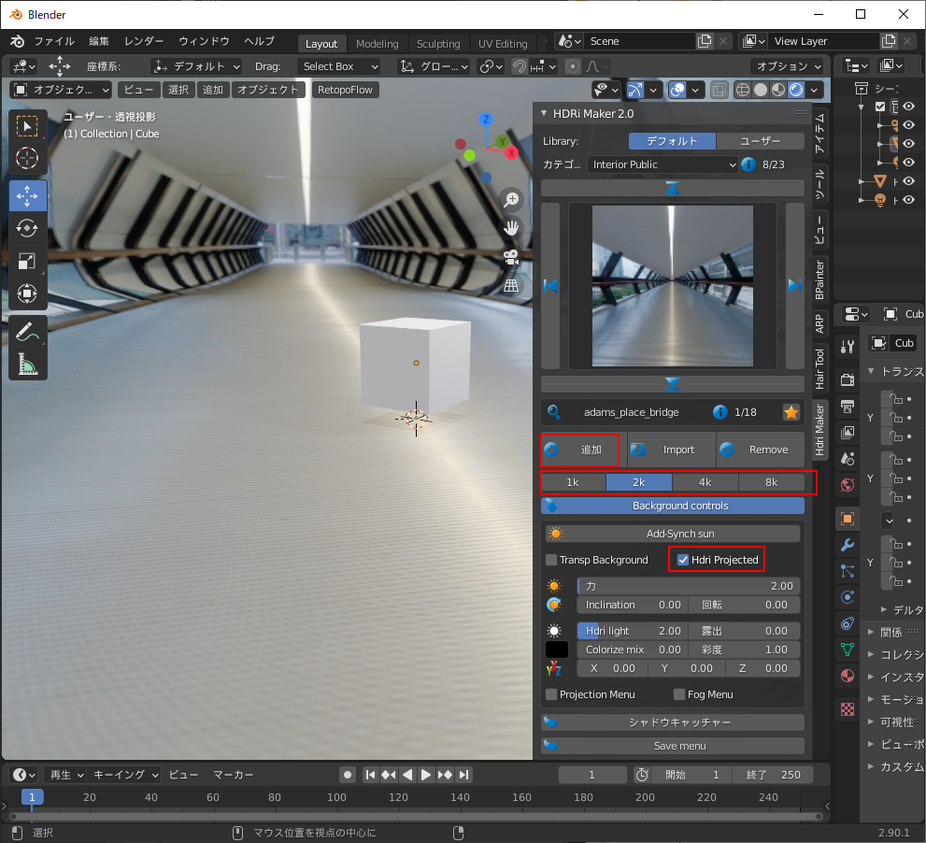Click the 終了 end frame field
Image resolution: width=926 pixels, height=843 pixels.
pyautogui.click(x=773, y=775)
